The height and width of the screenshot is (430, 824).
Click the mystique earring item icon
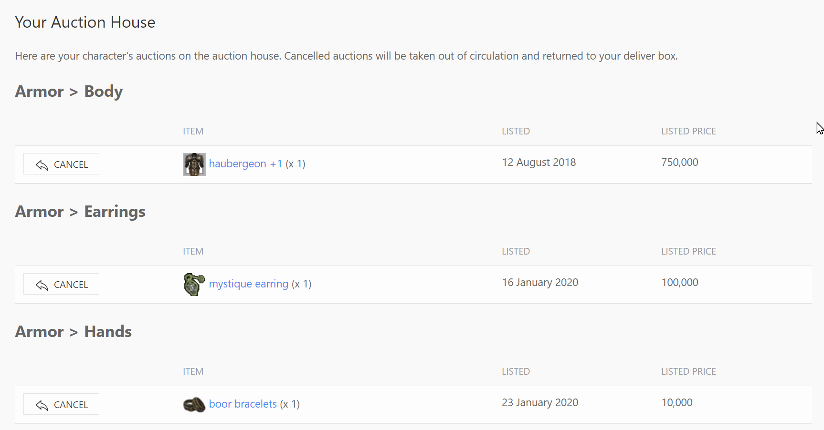(x=194, y=285)
